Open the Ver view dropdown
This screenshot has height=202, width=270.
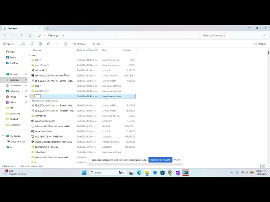(97, 44)
